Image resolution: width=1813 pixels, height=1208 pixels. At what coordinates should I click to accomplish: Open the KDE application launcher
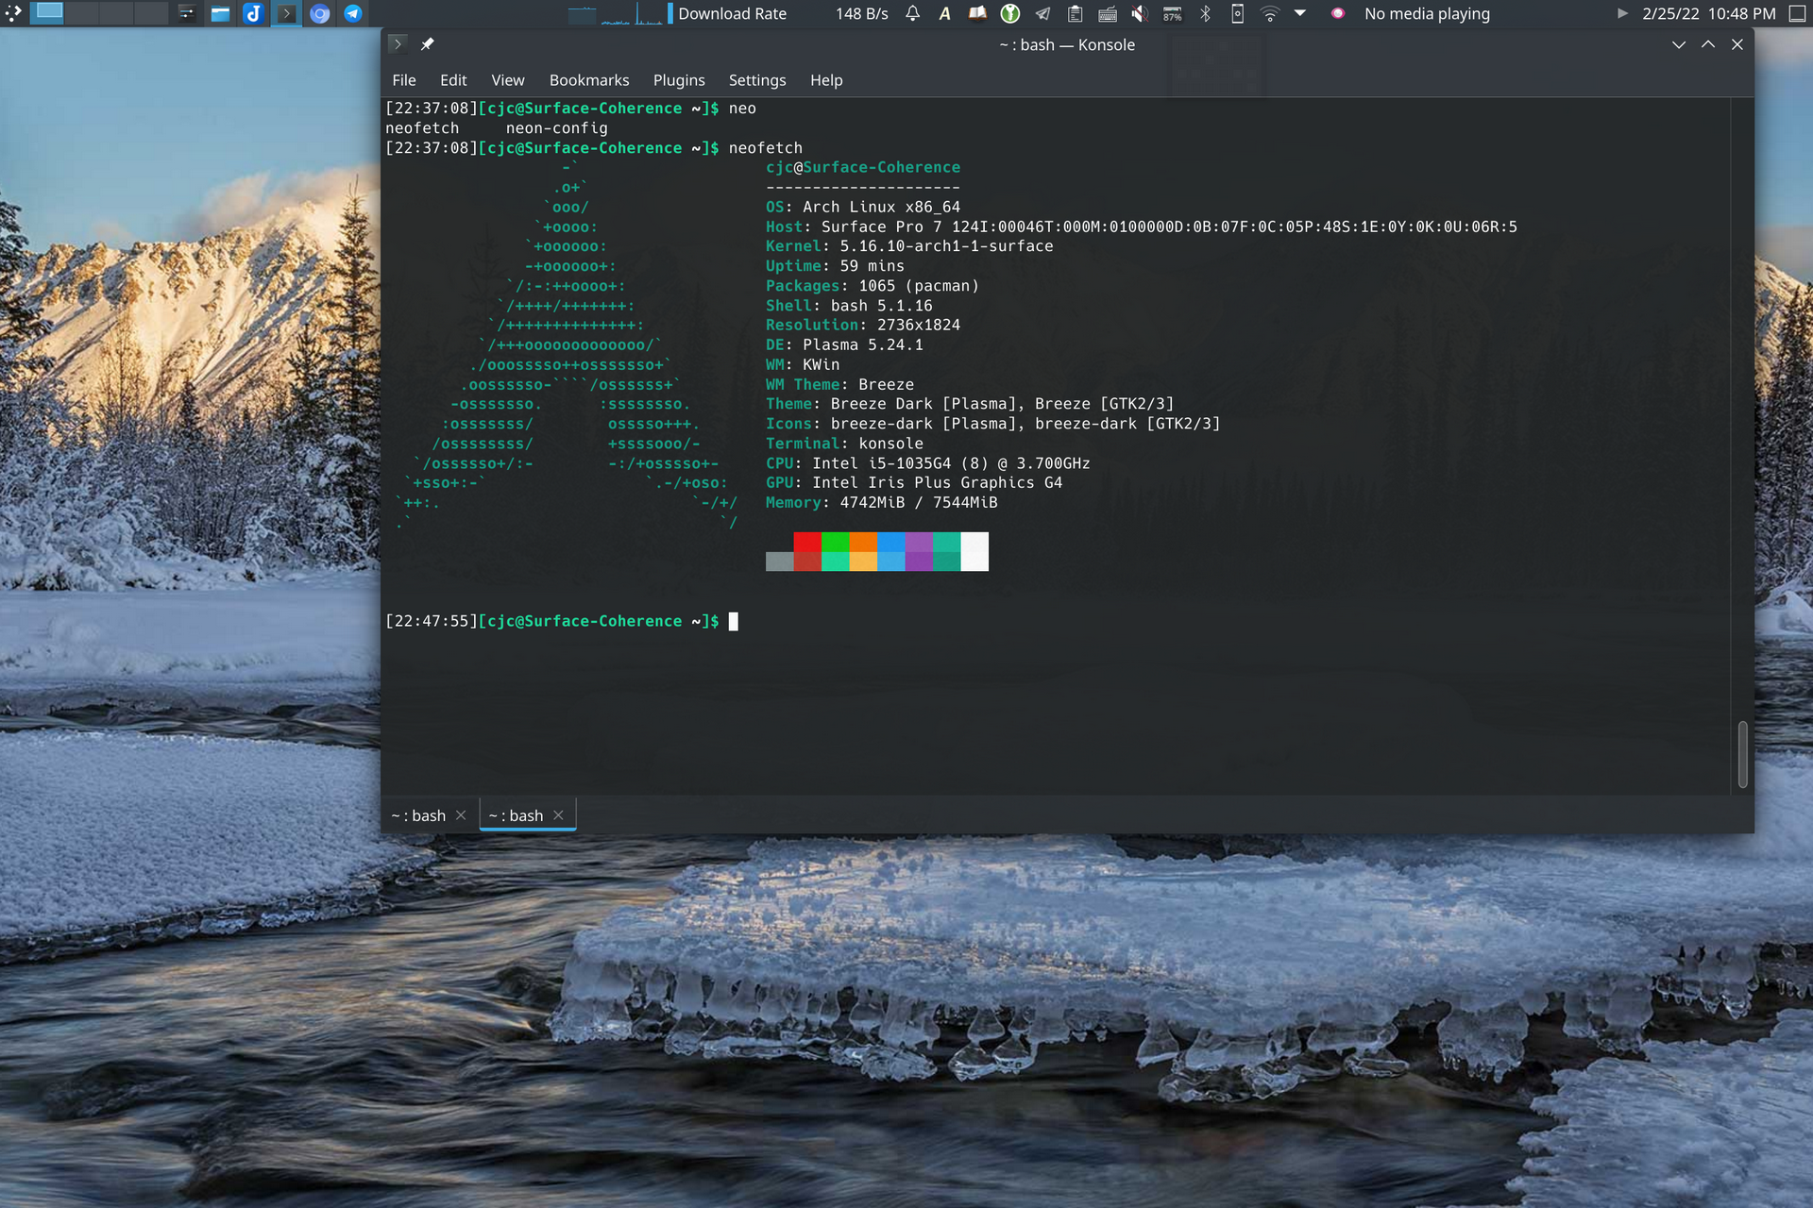(x=13, y=13)
